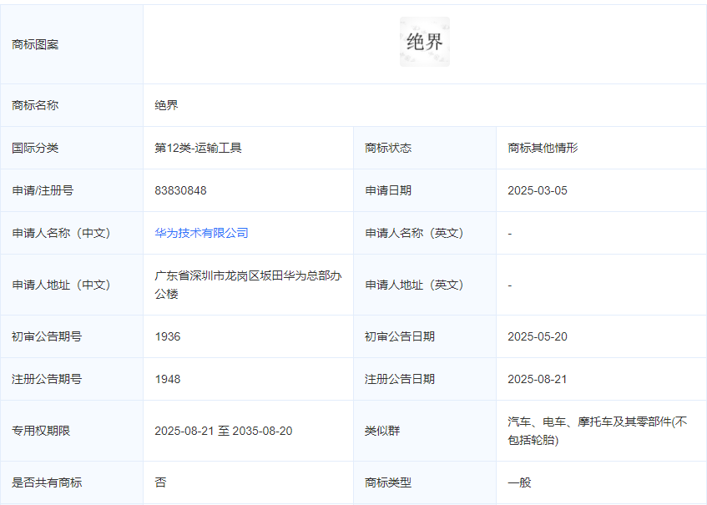Select the shared trademark value 否
Viewport: 707px width, 505px height.
click(160, 482)
